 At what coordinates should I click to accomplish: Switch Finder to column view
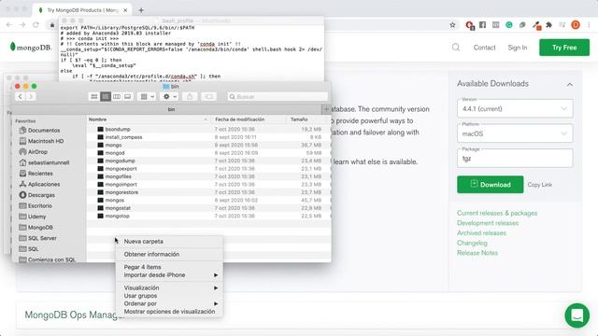pos(116,96)
